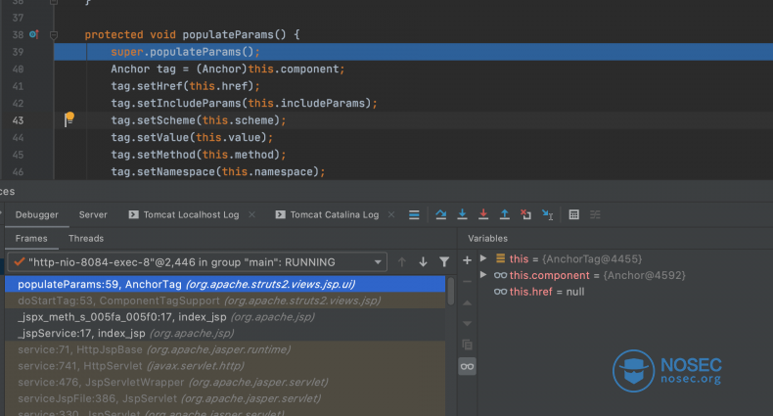This screenshot has width=773, height=416.
Task: Remove the watch with minus icon
Action: 467,282
